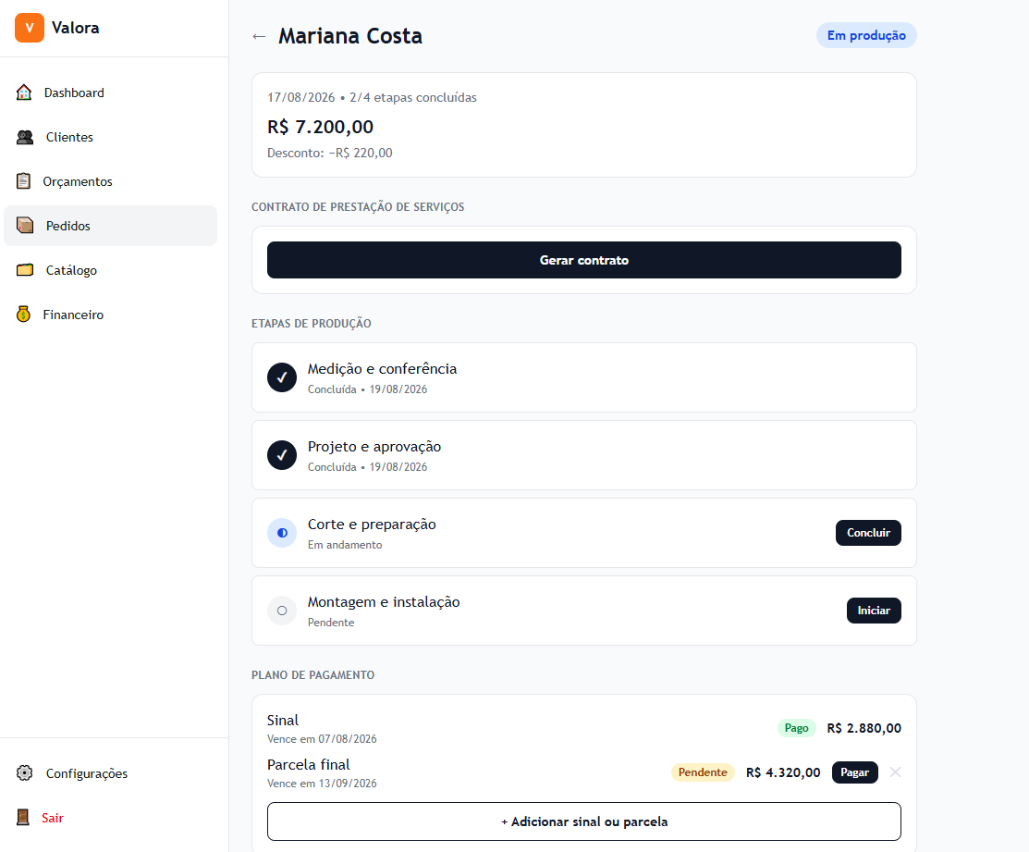The height and width of the screenshot is (852, 1029).
Task: Start the Montagem e instalação stage
Action: (874, 611)
